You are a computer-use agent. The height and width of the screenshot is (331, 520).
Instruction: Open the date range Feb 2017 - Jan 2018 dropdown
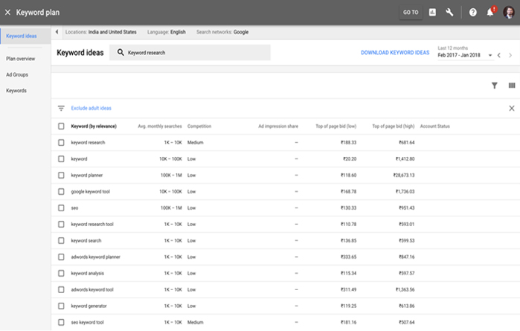[x=465, y=55]
